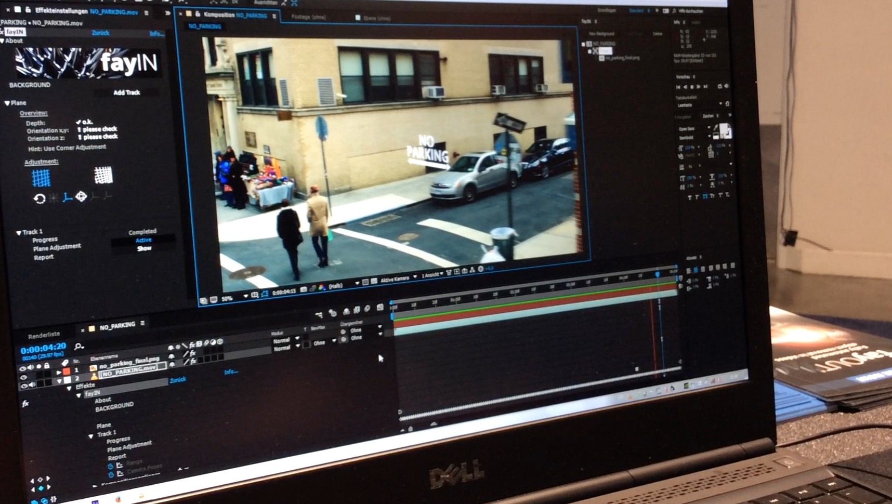The width and height of the screenshot is (892, 504).
Task: Click the blue grid plane adjustment icon
Action: point(41,178)
